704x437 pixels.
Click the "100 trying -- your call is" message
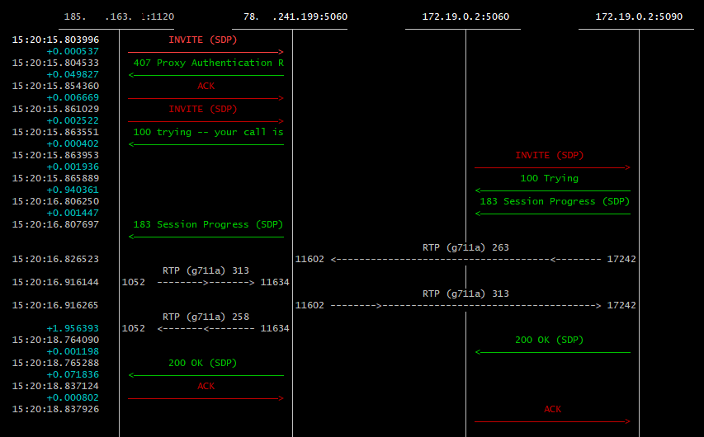(208, 132)
